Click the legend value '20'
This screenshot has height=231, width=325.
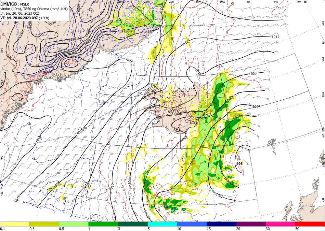[238, 229]
